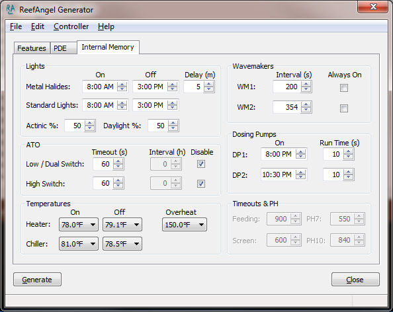Switch to the Features tab
The width and height of the screenshot is (393, 312).
[x=32, y=48]
